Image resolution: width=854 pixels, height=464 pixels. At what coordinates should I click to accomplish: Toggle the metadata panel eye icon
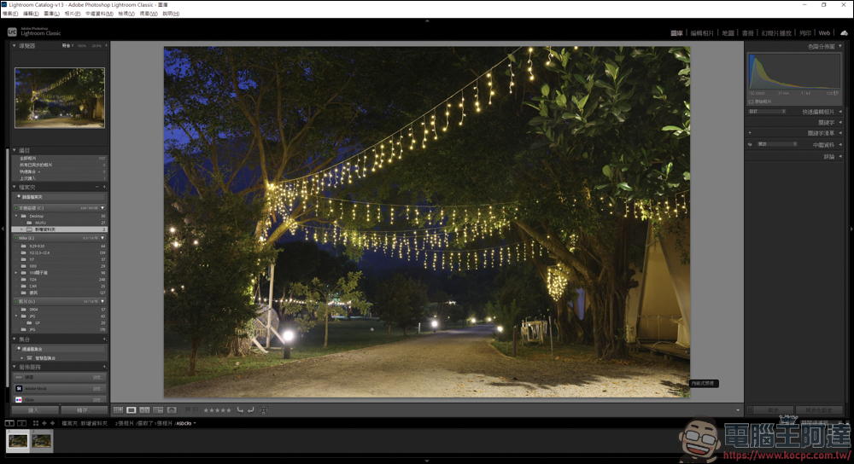(x=750, y=144)
